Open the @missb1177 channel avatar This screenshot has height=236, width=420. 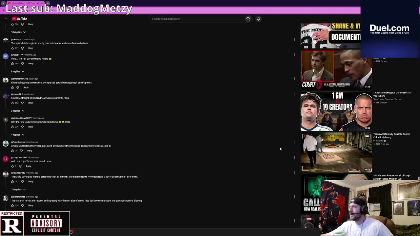click(x=6, y=56)
